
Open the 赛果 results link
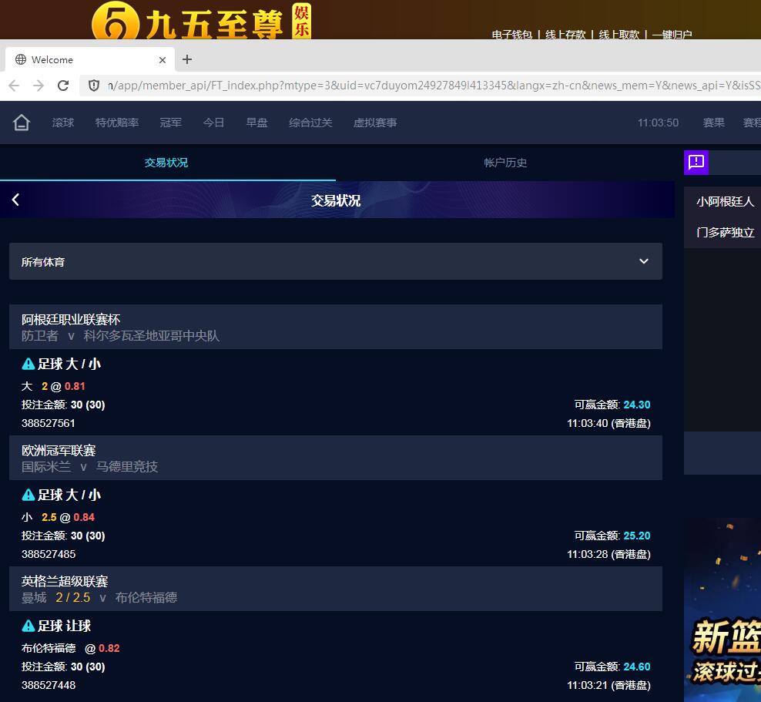point(714,123)
